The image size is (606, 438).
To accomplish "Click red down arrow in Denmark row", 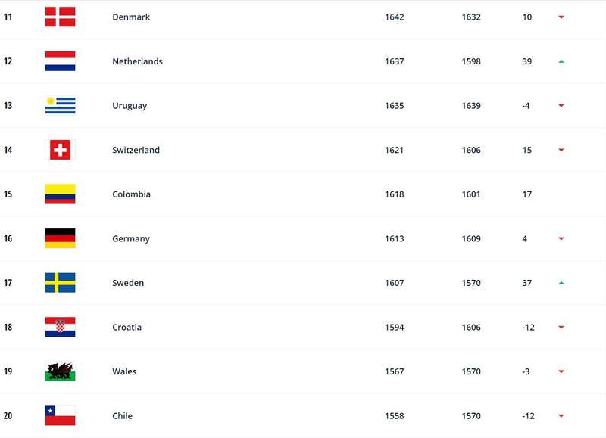I will pyautogui.click(x=561, y=17).
